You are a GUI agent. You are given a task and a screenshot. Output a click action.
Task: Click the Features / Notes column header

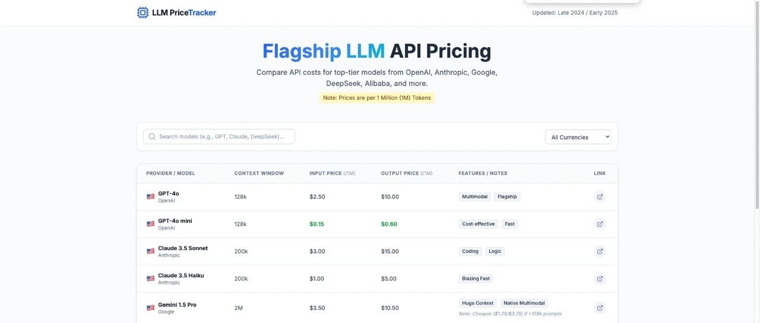(x=483, y=173)
